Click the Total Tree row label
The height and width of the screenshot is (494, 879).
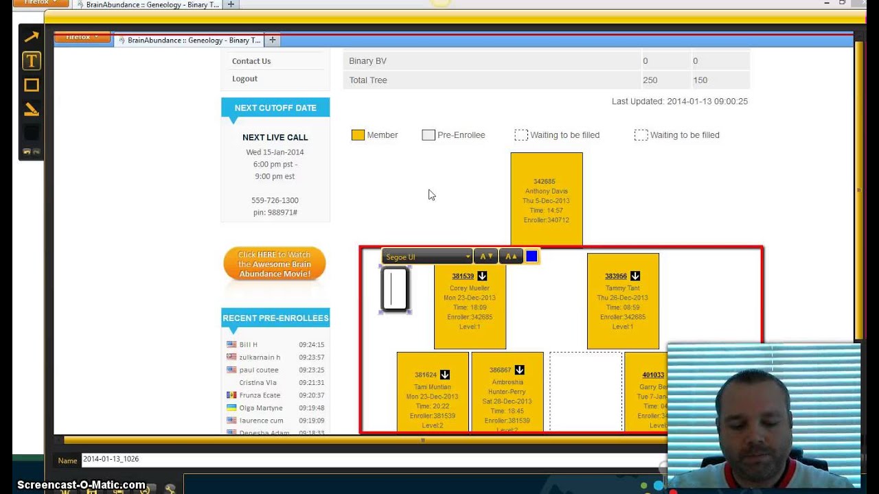[368, 80]
